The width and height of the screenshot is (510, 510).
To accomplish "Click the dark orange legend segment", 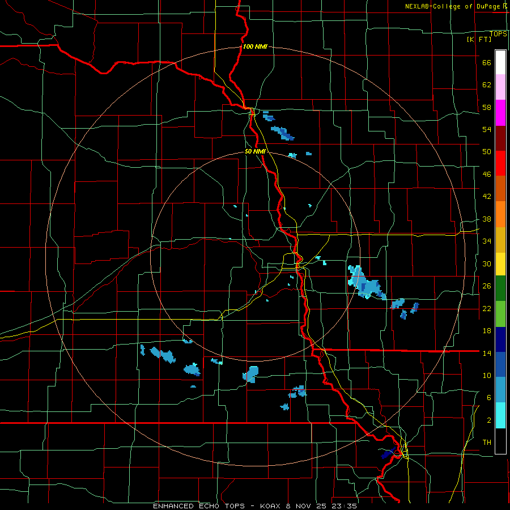I will pos(500,189).
